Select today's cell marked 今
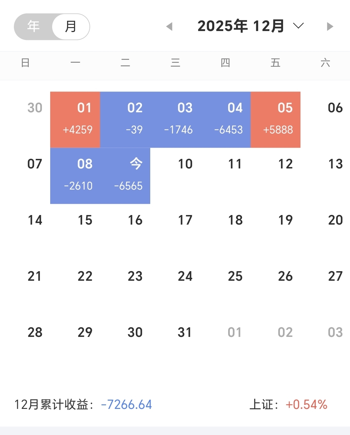Image resolution: width=350 pixels, height=435 pixels. pyautogui.click(x=125, y=175)
